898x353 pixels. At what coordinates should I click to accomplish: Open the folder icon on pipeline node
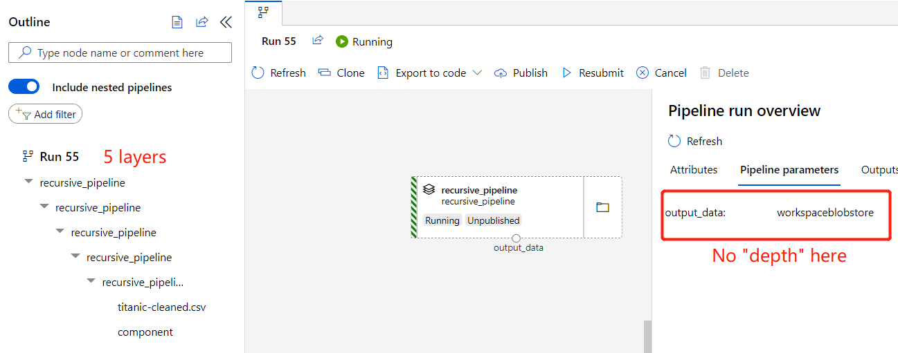pos(602,207)
